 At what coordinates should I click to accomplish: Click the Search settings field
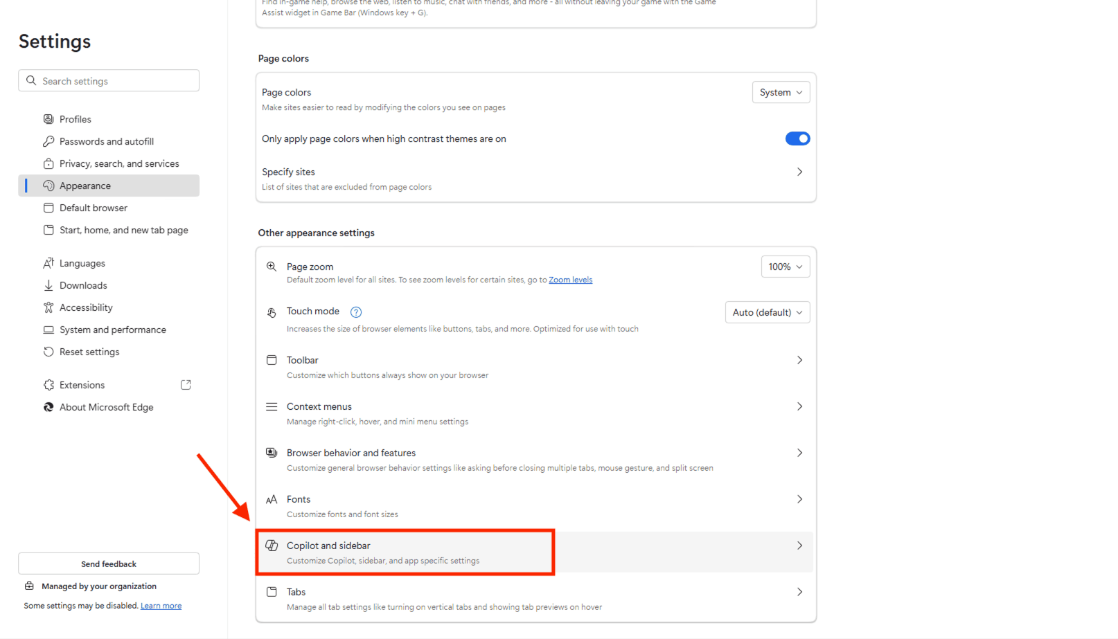pyautogui.click(x=108, y=80)
